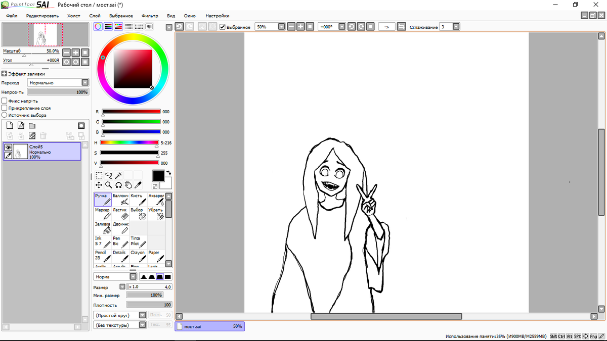Choose the Pen Bic brush
Screen dimensions: 607x341
tap(120, 241)
